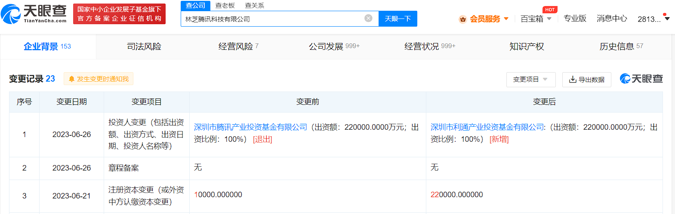Screen dimensions: 675x214
Task: Click the 投资人变更 item cell in row 1
Action: tap(146, 135)
